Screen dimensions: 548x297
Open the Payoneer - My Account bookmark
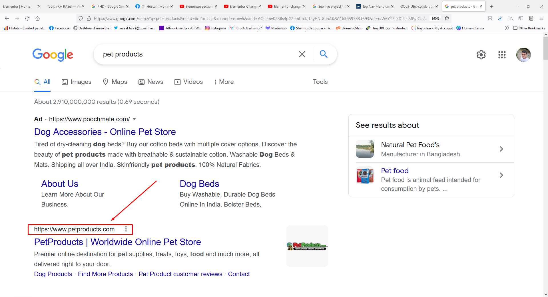(432, 28)
